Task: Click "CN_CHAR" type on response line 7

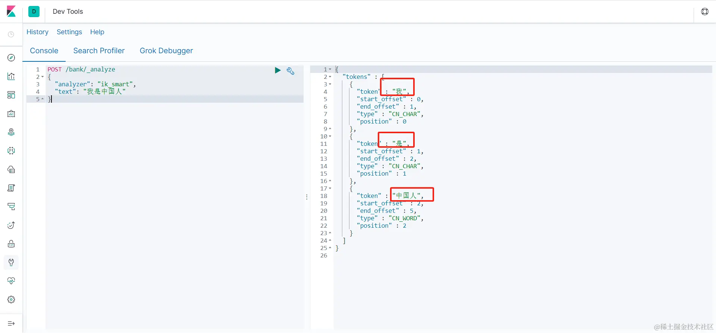Action: tap(405, 114)
